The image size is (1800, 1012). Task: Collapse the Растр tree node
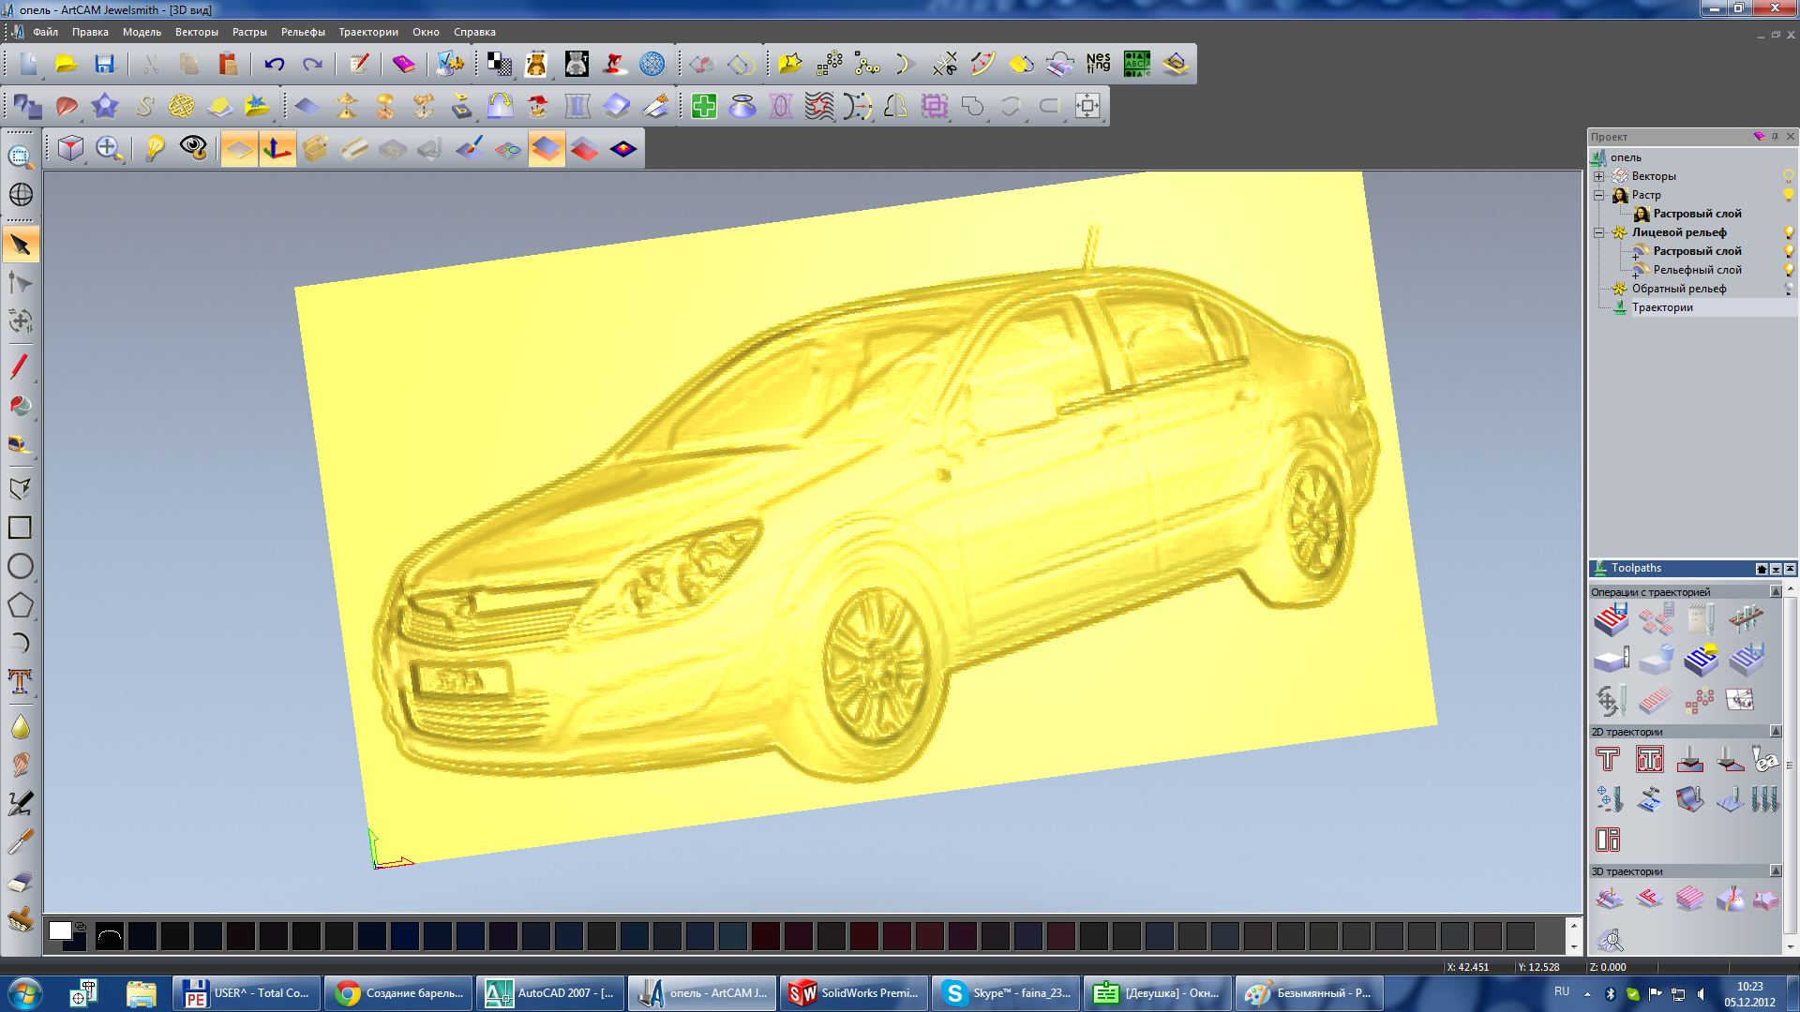coord(1599,195)
